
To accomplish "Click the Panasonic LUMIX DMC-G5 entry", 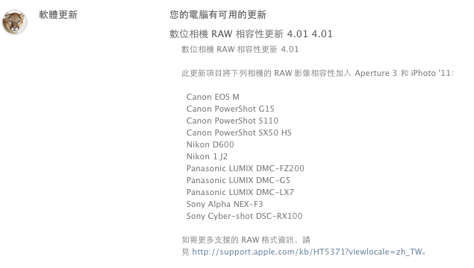I will (238, 180).
